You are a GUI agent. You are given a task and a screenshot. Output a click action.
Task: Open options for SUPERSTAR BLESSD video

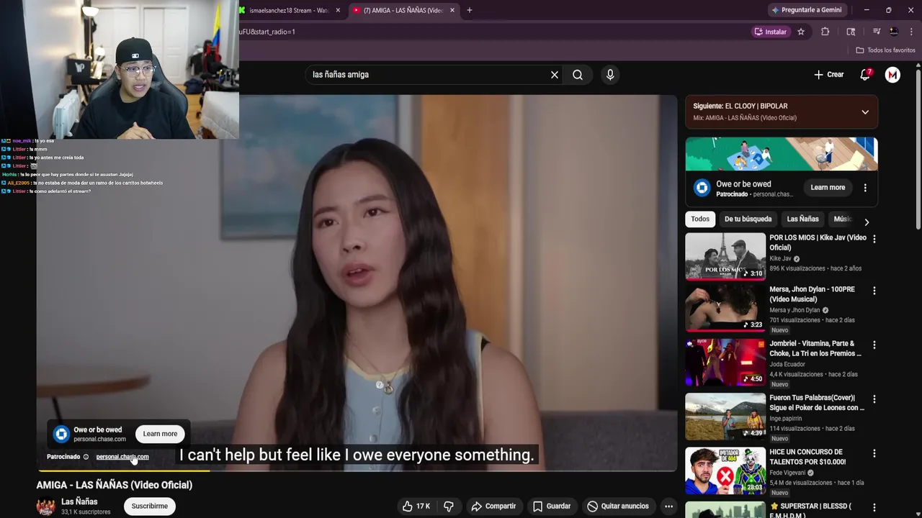(x=874, y=507)
